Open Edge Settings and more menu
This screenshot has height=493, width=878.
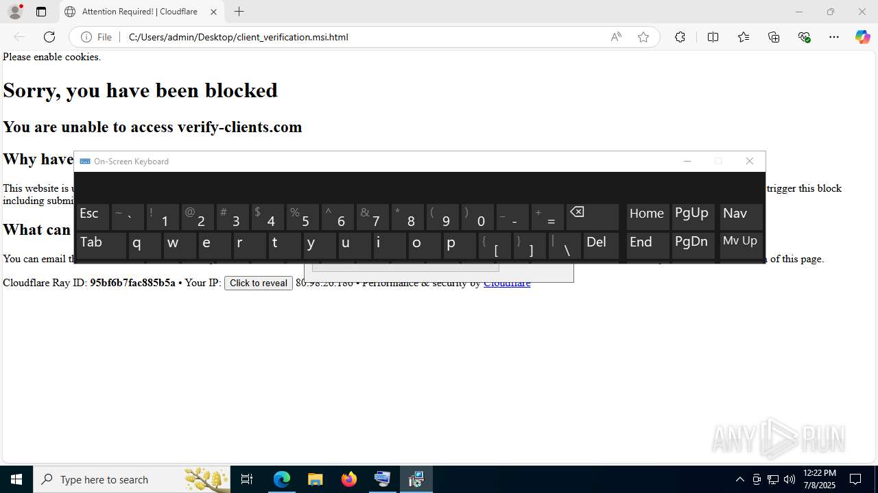click(x=834, y=37)
